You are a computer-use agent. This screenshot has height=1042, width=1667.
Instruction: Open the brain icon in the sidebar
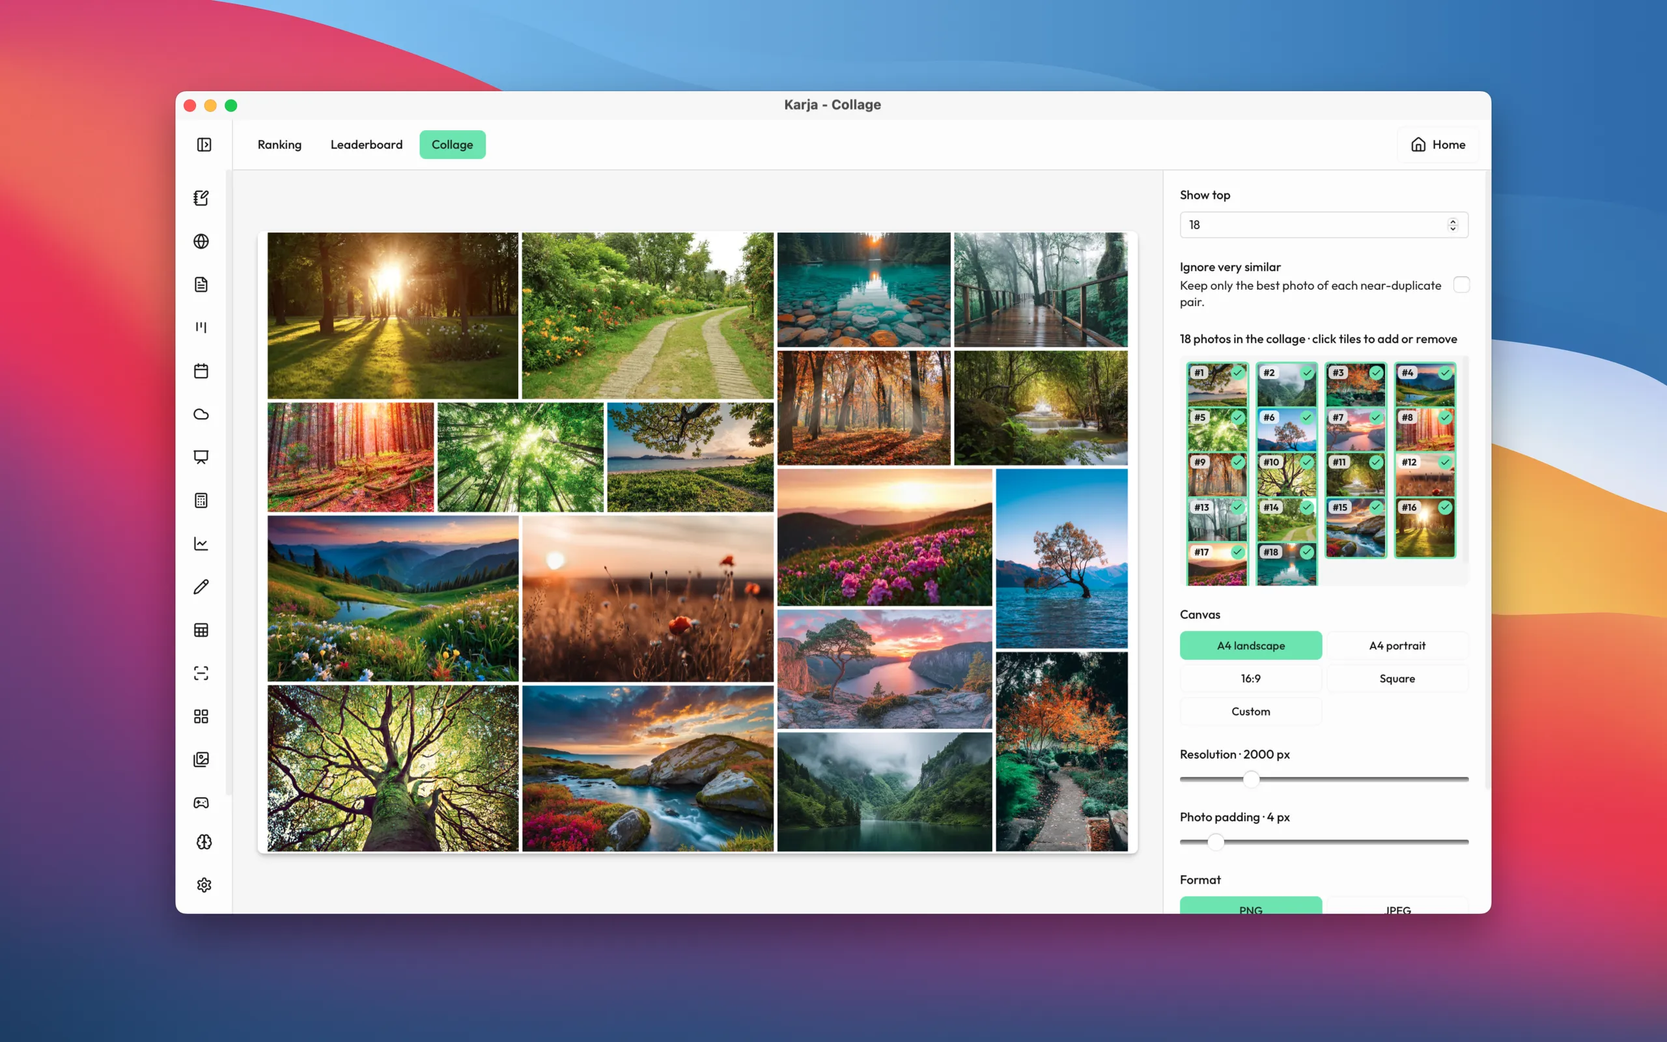point(204,842)
